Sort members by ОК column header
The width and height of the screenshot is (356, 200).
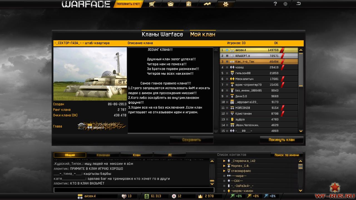coord(276,43)
